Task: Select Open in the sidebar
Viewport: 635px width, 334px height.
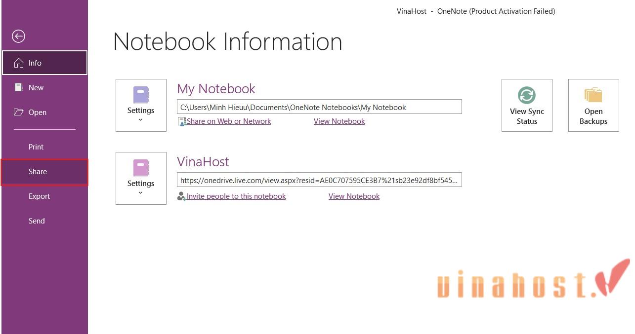Action: [44, 112]
